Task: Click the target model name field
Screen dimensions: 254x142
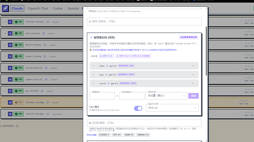Action: (x=132, y=96)
